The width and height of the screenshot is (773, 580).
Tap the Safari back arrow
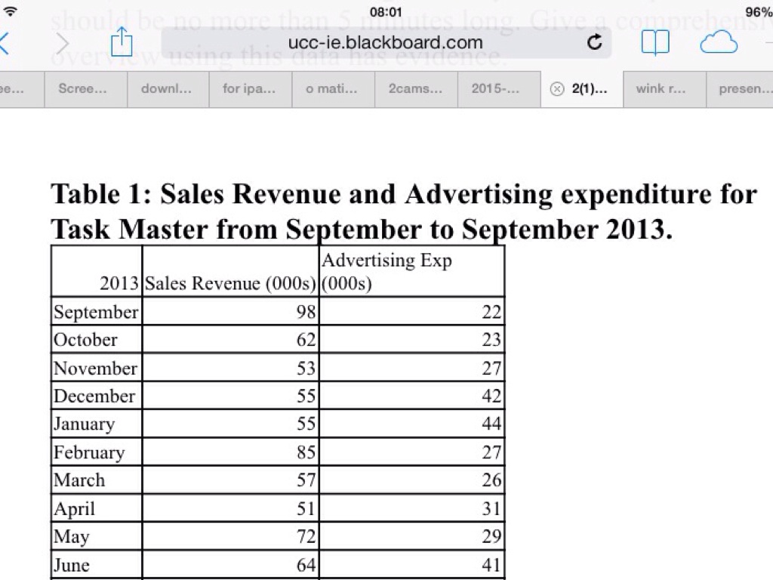click(6, 43)
